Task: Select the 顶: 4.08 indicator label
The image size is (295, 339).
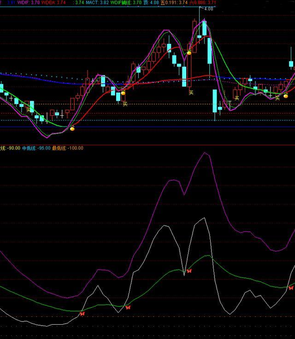Action: click(151, 3)
